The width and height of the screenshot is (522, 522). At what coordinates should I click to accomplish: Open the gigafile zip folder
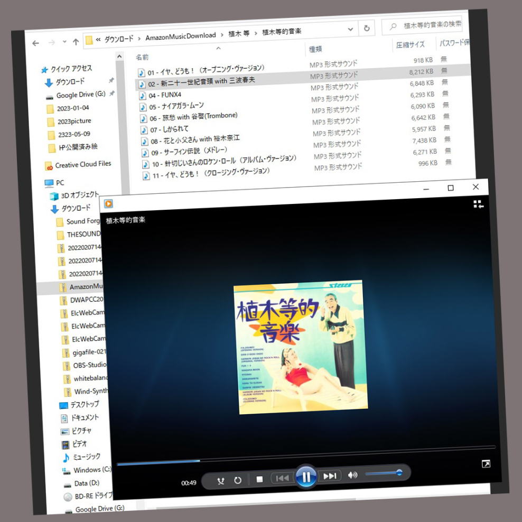pos(84,352)
